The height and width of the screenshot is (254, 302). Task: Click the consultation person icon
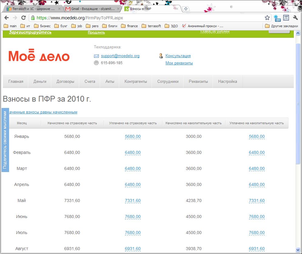[161, 56]
